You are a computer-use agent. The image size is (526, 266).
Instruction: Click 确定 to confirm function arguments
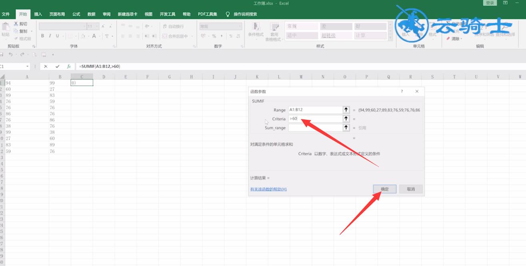coord(384,189)
